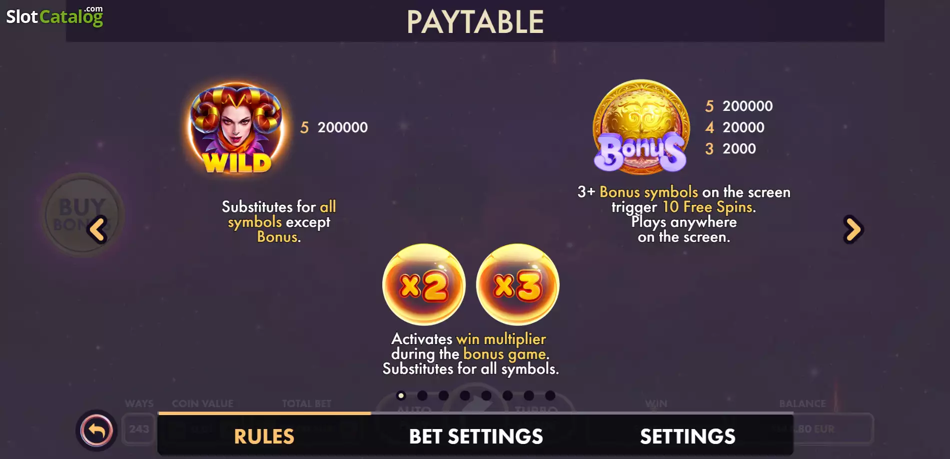950x459 pixels.
Task: Open the Rules tab
Action: click(264, 435)
